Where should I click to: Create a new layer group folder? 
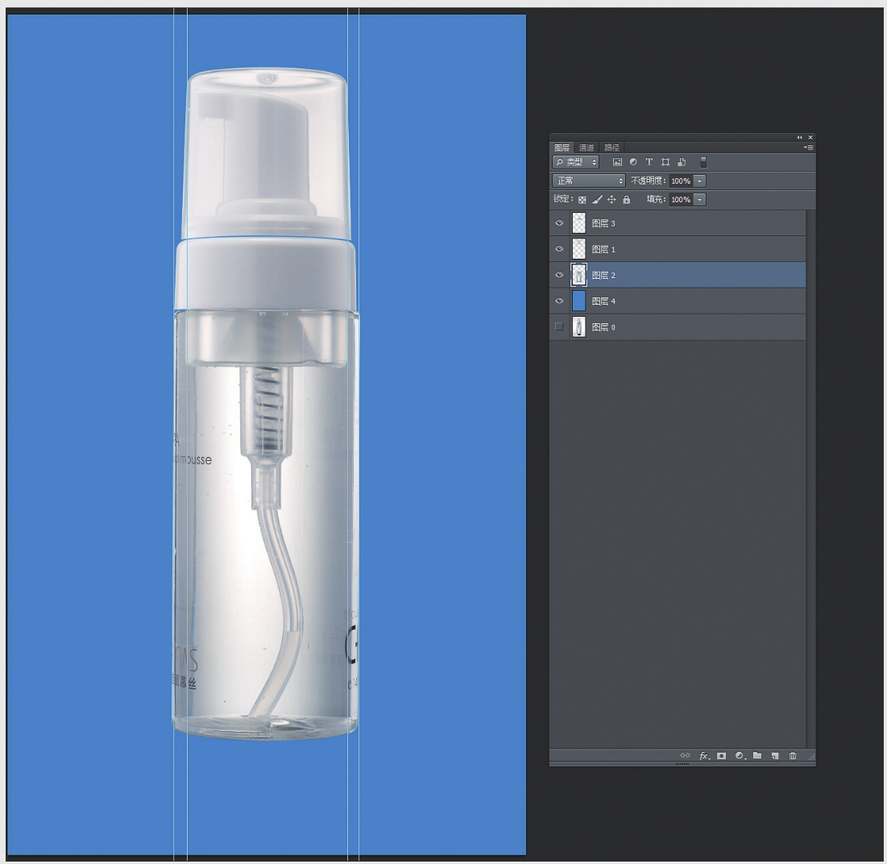click(757, 756)
